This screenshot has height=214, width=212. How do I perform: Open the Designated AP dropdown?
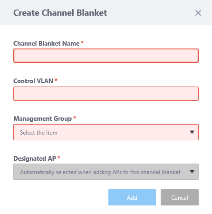pyautogui.click(x=106, y=172)
